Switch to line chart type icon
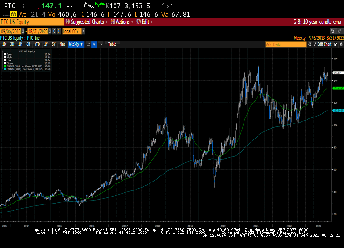The width and height of the screenshot is (344, 248). pos(88,44)
